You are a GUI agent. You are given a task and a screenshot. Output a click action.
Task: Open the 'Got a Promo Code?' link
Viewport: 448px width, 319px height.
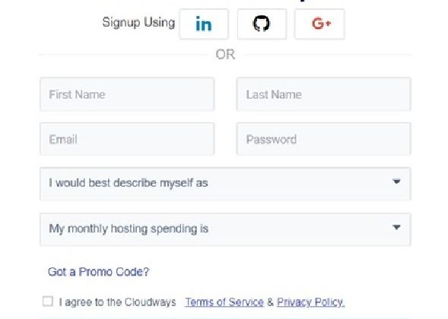98,272
